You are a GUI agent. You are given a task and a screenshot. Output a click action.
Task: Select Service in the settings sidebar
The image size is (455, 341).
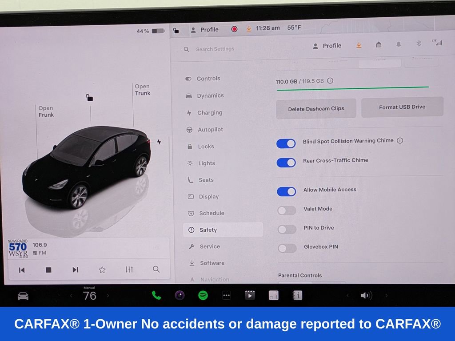[x=204, y=246]
